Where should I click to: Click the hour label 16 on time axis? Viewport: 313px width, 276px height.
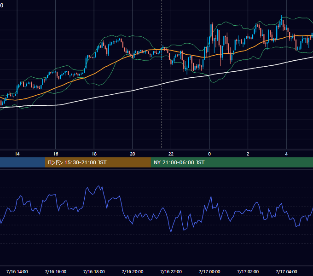click(x=56, y=154)
